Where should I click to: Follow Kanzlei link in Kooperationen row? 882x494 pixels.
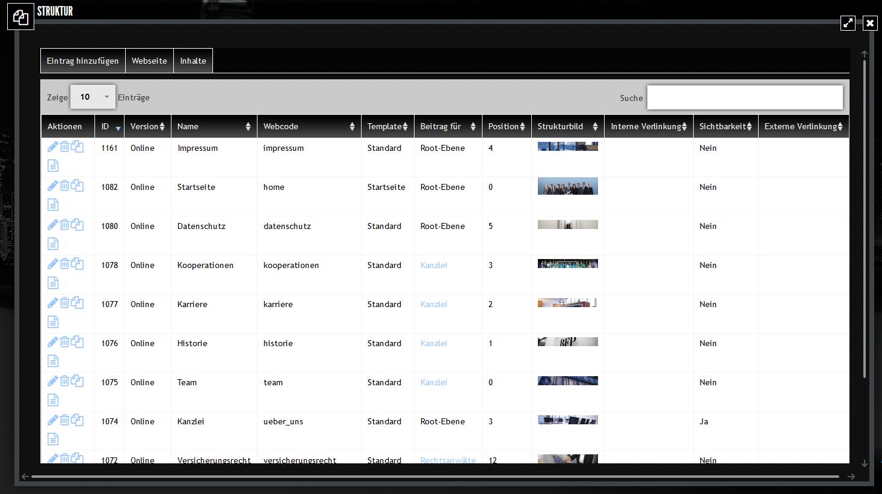[434, 265]
